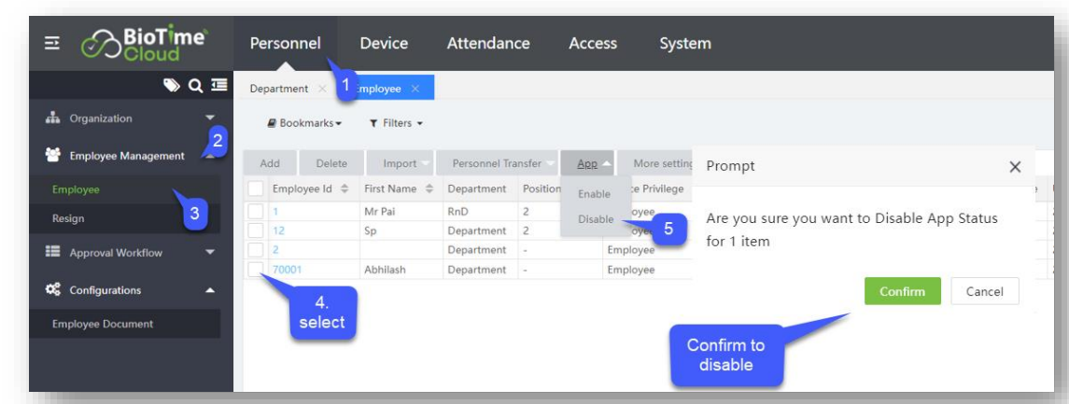This screenshot has width=1069, height=404.
Task: Sort by Employee Id column arrows
Action: pos(344,189)
